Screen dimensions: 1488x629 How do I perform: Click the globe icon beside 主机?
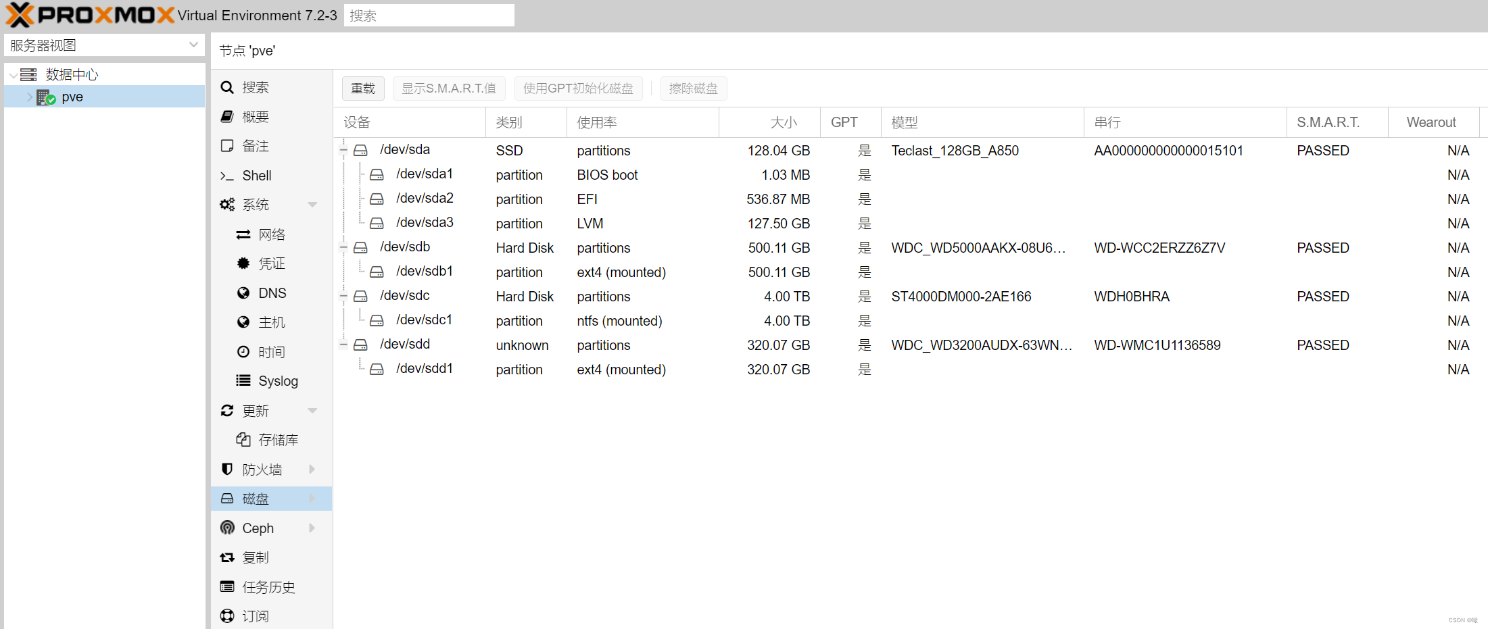243,322
